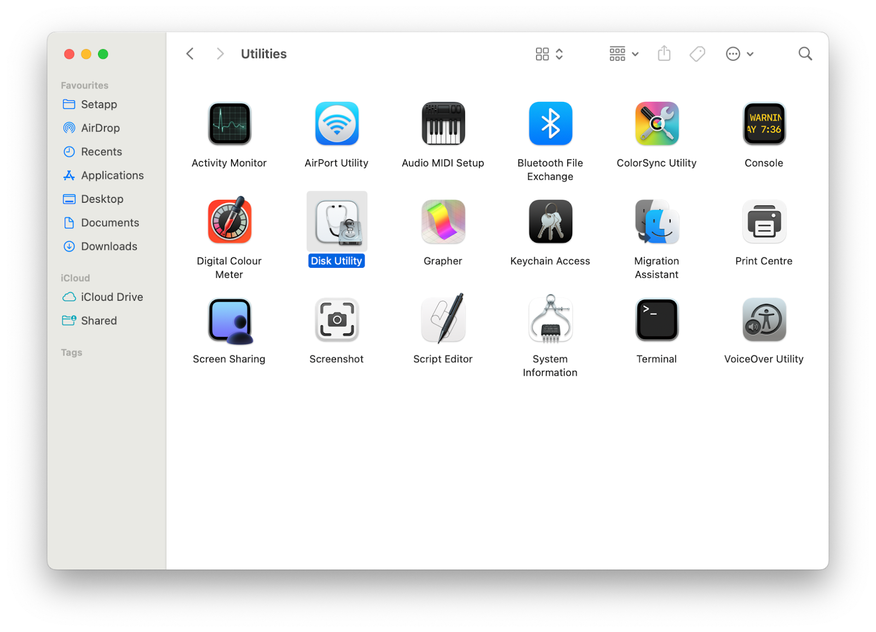Viewport: 876px width, 632px height.
Task: Click the Favourites section header
Action: (x=84, y=85)
